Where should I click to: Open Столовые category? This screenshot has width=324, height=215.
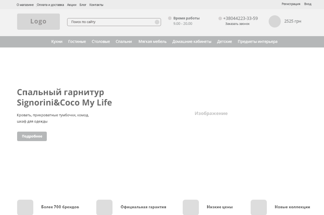click(101, 41)
